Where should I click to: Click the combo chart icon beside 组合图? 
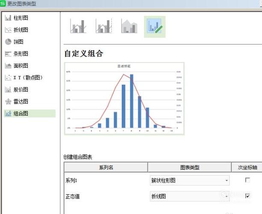8,113
